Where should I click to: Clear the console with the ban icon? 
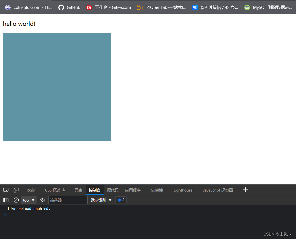(x=16, y=200)
